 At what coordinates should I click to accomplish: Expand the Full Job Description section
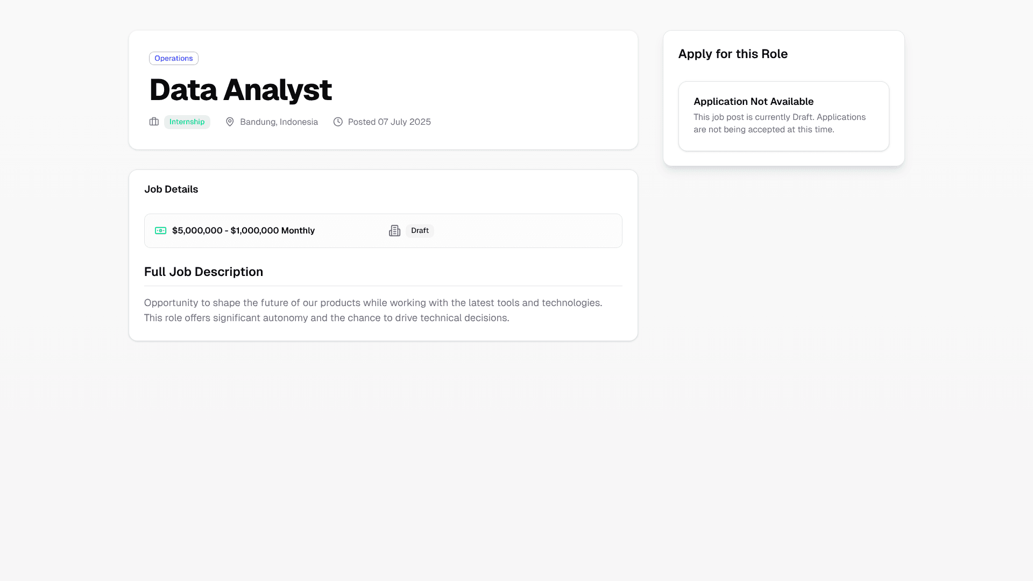click(203, 272)
